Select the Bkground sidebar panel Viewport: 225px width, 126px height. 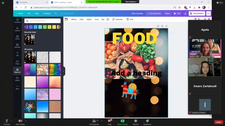point(17,71)
